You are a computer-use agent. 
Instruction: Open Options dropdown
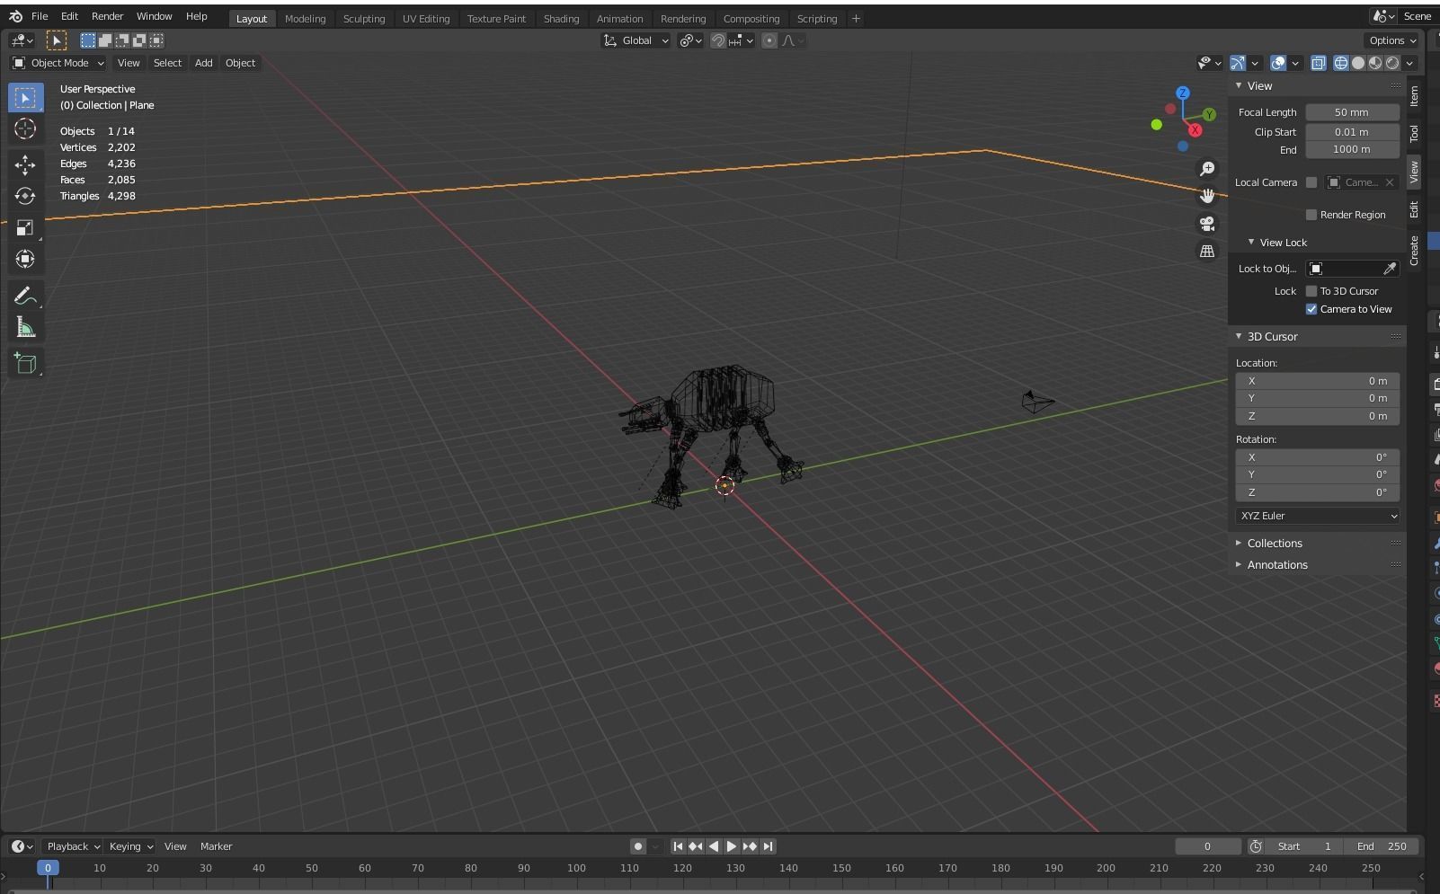coord(1391,40)
